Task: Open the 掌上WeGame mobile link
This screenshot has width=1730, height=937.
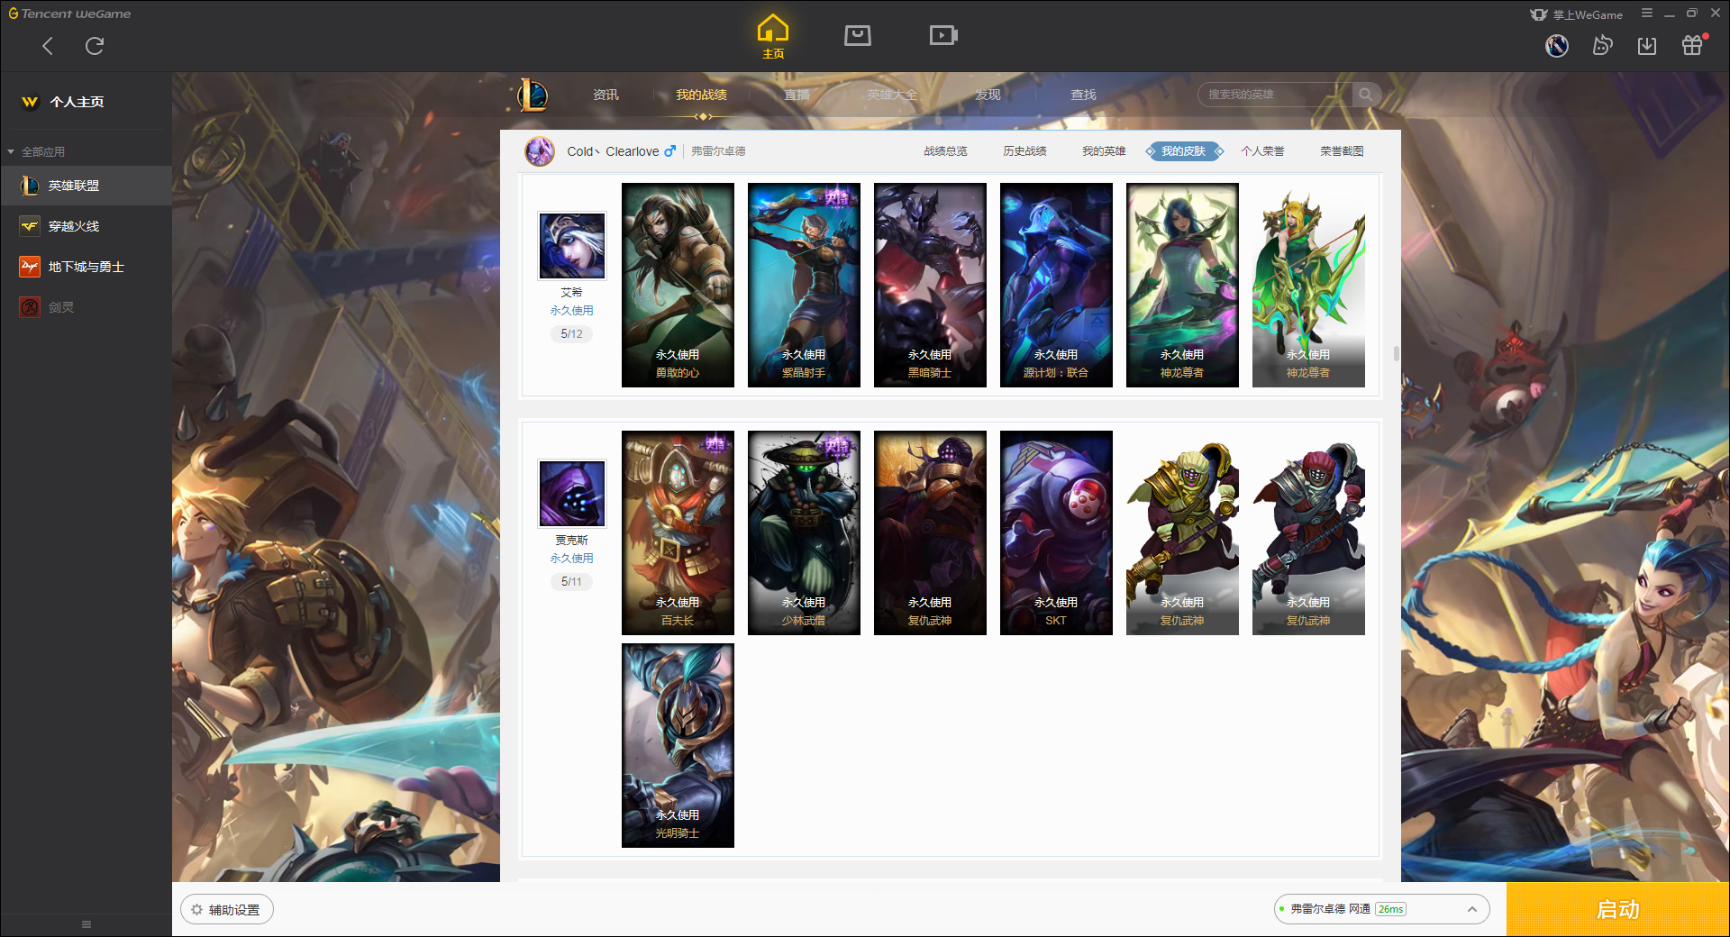Action: (x=1577, y=14)
